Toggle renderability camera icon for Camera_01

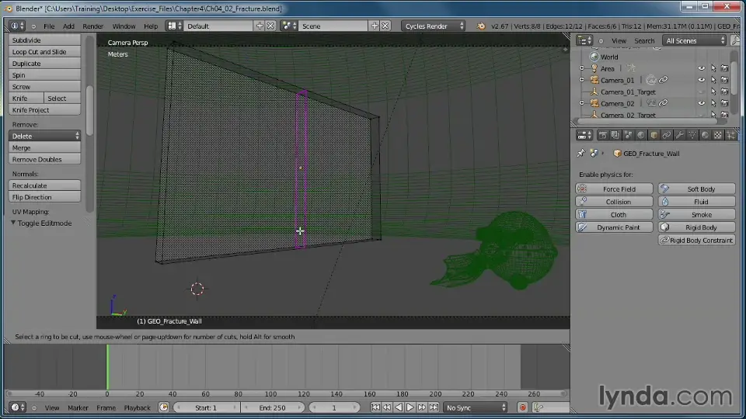(x=724, y=80)
